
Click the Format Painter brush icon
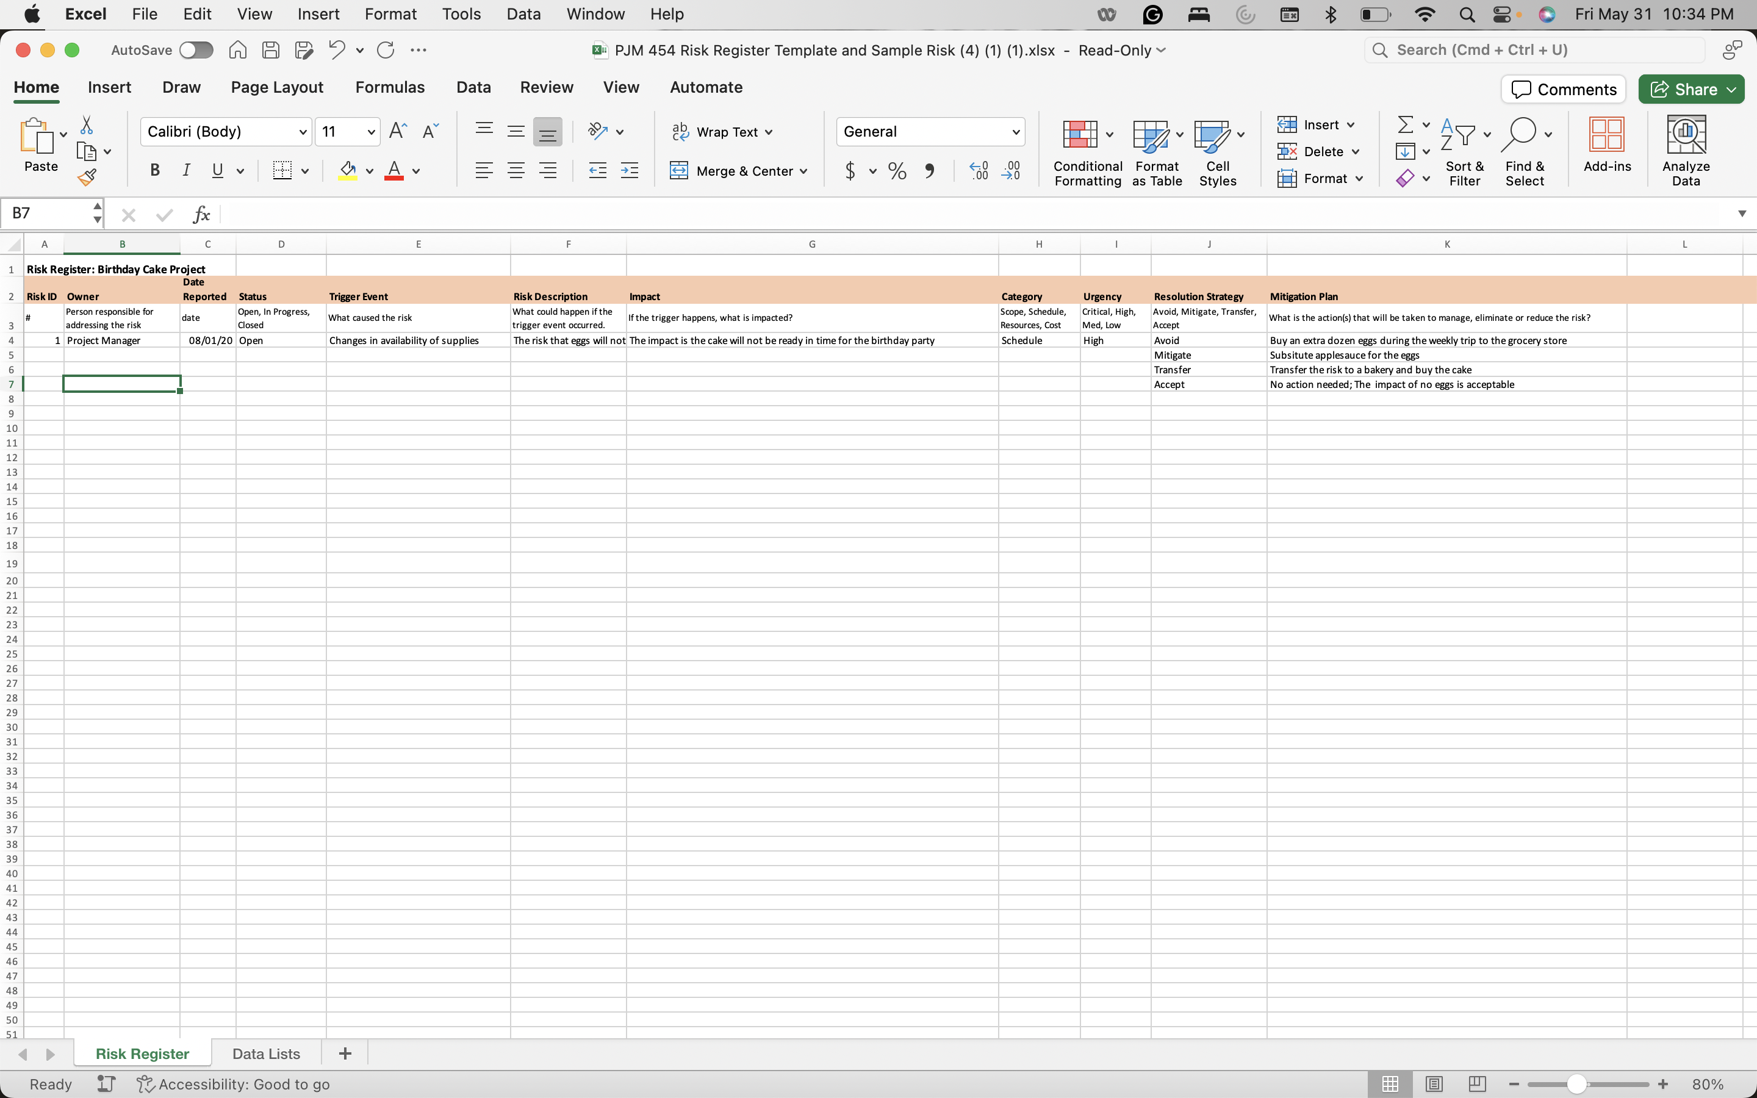87,176
